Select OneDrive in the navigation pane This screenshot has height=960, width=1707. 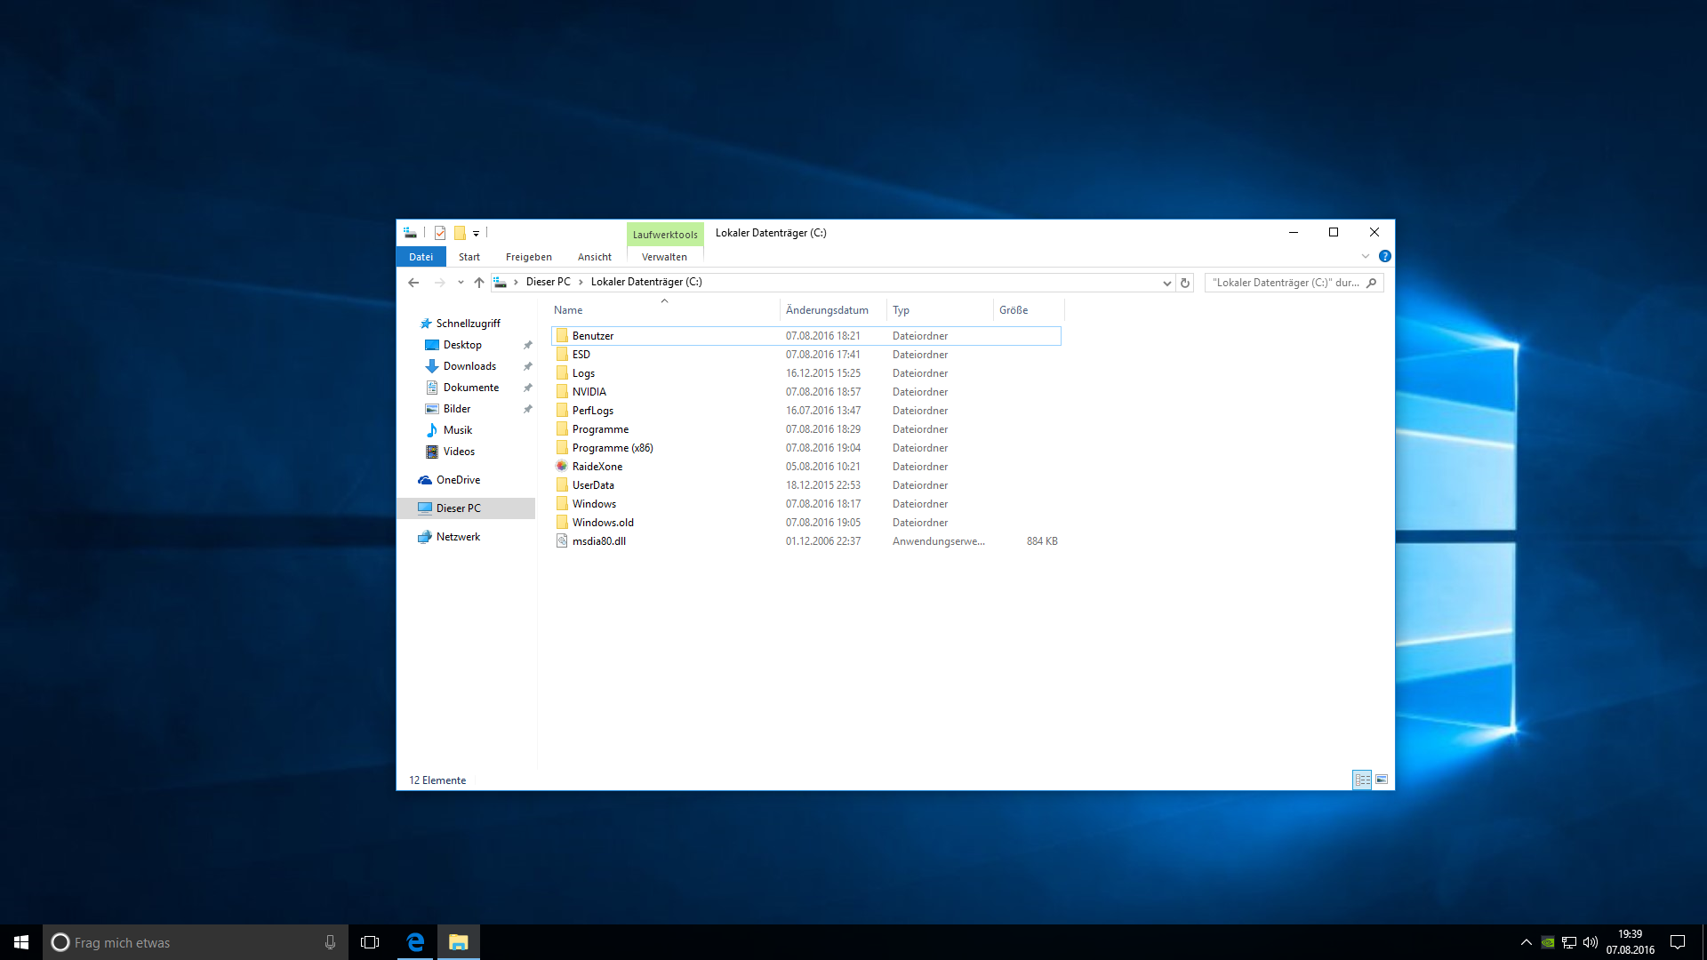(x=458, y=480)
